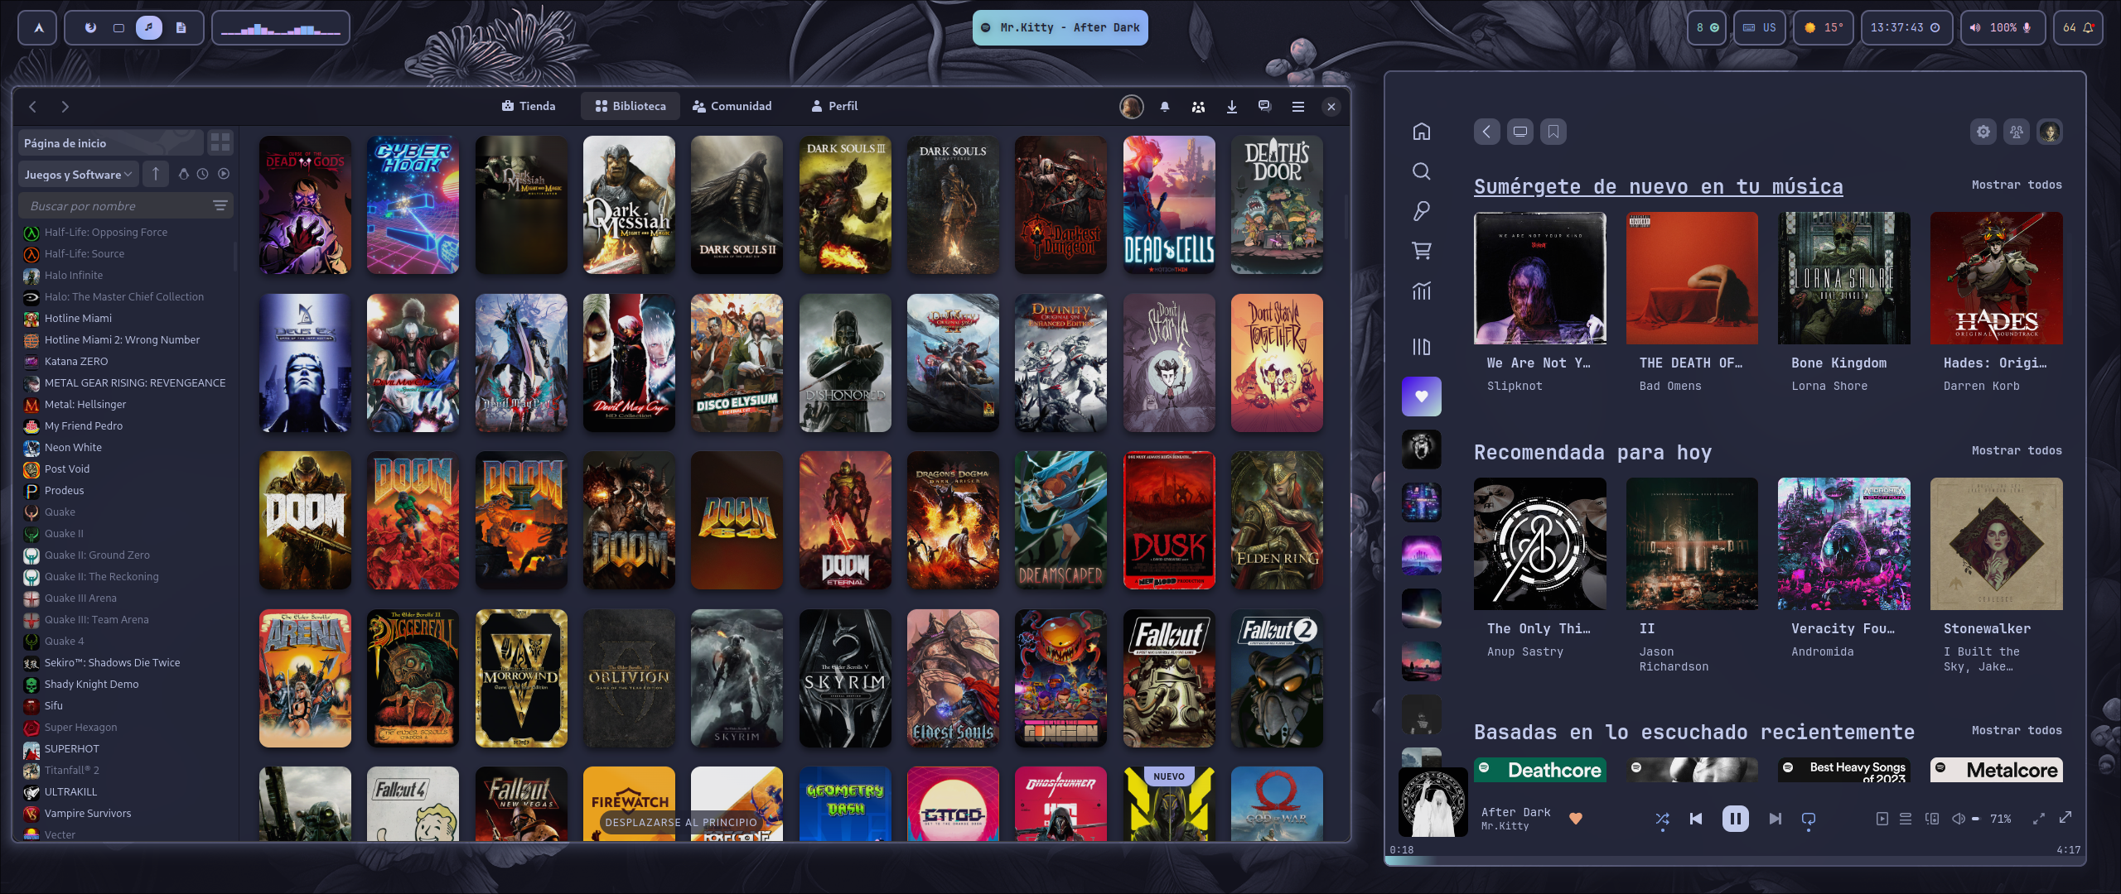This screenshot has height=894, width=2121.
Task: Expand Juegos y Software dropdown
Action: [78, 175]
